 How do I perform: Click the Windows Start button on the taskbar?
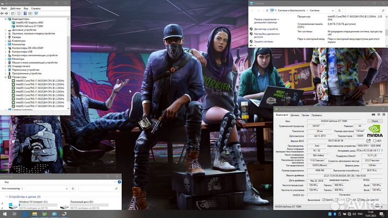[5, 214]
